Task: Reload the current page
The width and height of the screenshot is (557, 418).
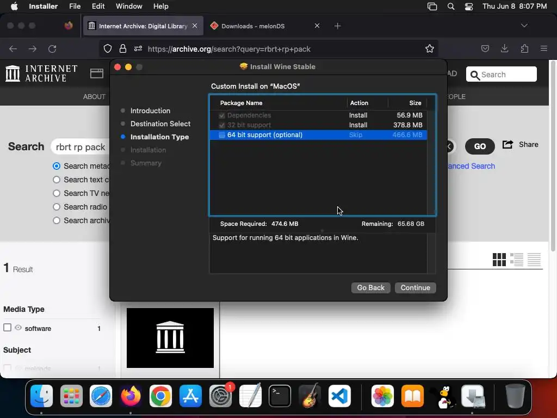Action: 52,48
